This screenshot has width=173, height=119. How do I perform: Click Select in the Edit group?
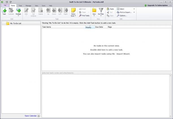coord(120,9)
